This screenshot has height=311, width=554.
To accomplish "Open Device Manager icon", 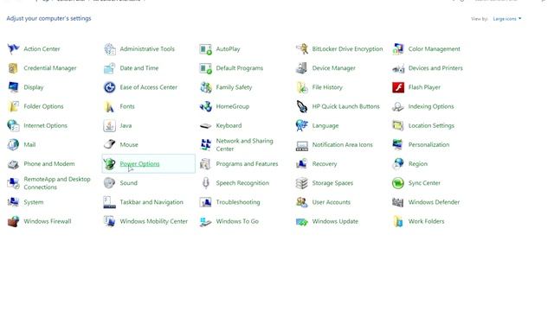I will [302, 67].
